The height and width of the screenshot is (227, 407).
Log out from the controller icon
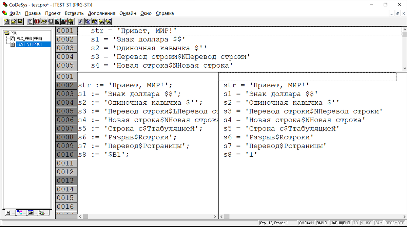64,22
